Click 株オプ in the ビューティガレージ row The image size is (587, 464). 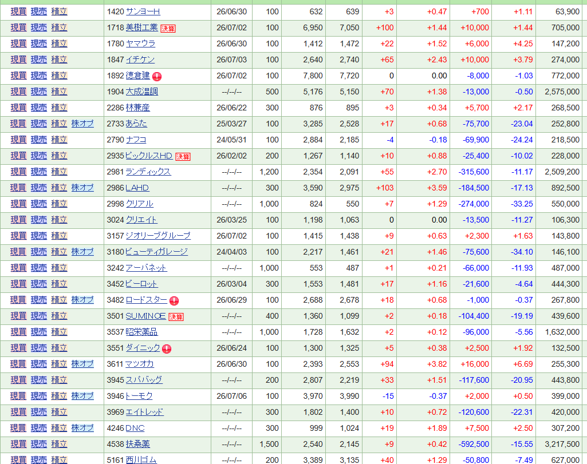click(82, 252)
